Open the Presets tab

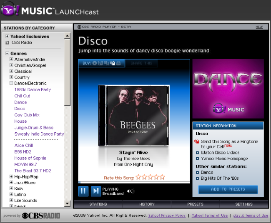click(195, 204)
